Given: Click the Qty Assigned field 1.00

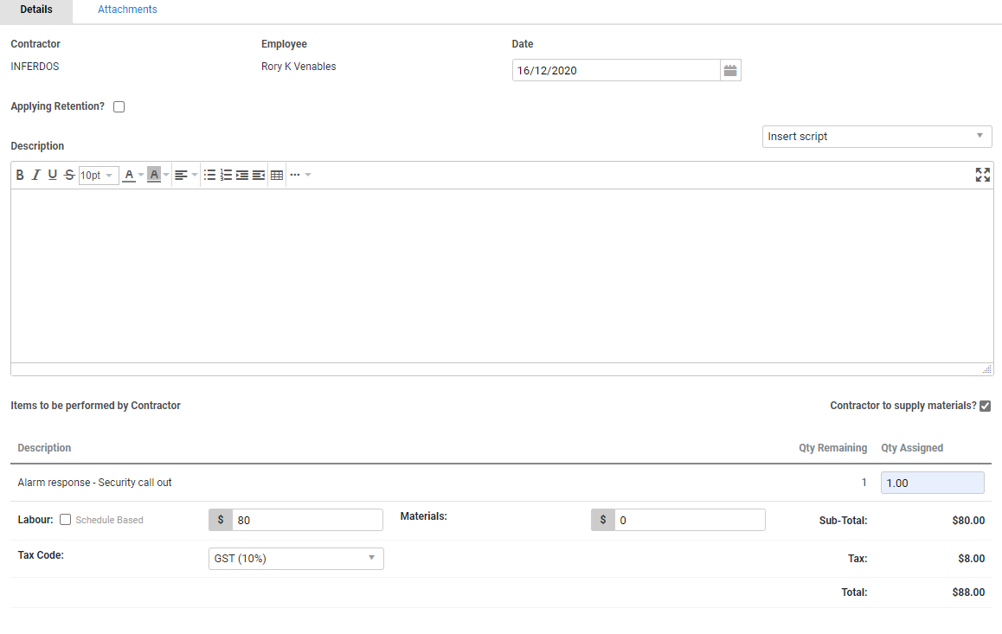Looking at the screenshot, I should pos(933,484).
